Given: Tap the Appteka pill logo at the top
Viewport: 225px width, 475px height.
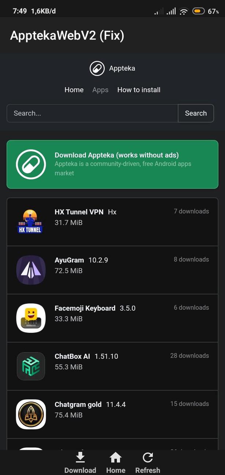Looking at the screenshot, I should coord(97,68).
